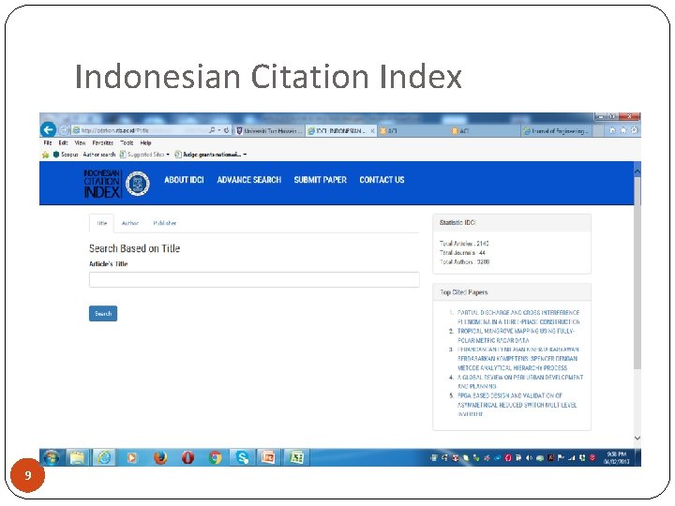Image resolution: width=675 pixels, height=506 pixels.
Task: Click the page vertical scrollbar thumb
Action: point(637,272)
